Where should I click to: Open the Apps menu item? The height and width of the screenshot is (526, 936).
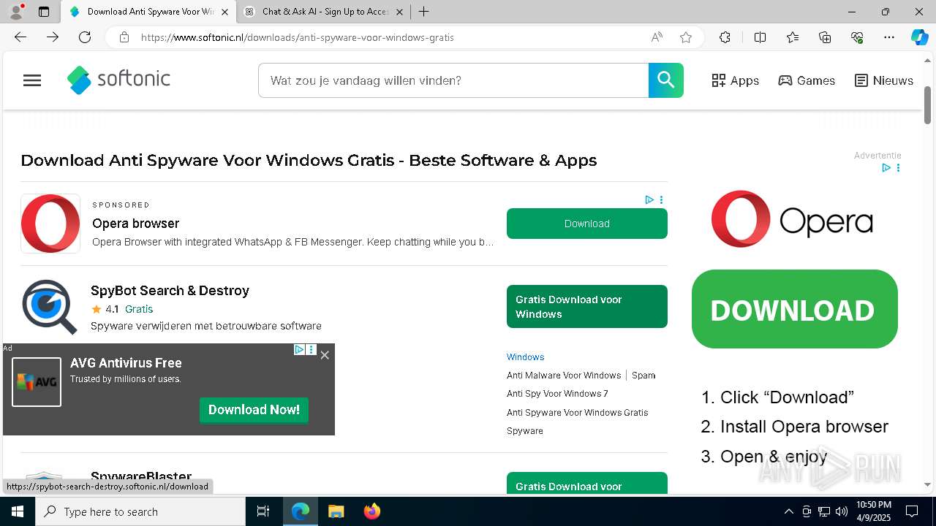[x=736, y=80]
